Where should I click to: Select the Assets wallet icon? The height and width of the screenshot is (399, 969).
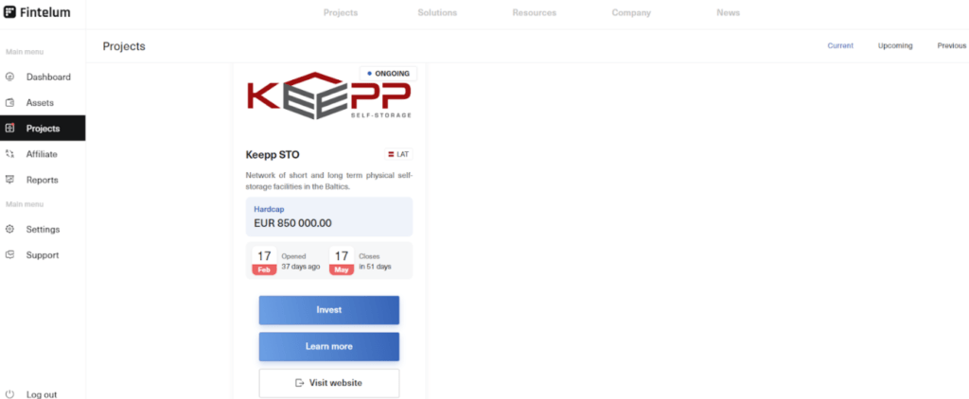tap(9, 103)
